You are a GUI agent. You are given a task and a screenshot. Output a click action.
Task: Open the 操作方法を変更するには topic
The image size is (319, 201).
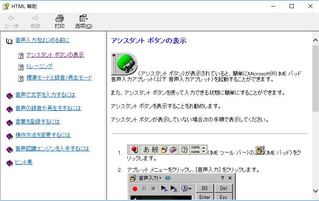pos(43,135)
